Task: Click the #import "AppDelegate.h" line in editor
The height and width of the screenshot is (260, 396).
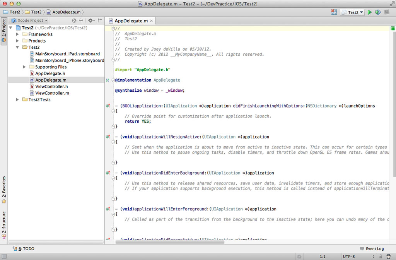Action: coord(143,70)
